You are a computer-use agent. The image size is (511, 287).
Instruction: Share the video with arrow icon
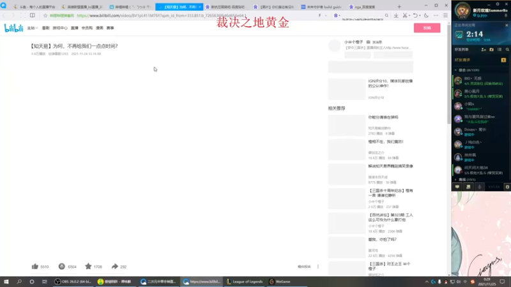114,266
